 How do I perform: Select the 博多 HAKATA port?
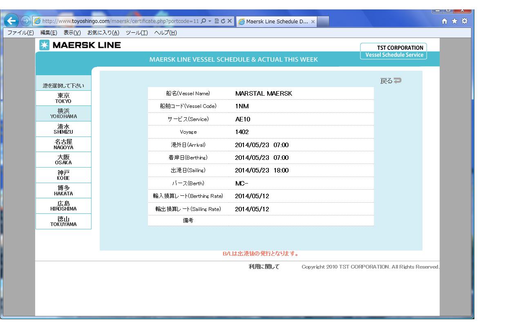pos(63,190)
